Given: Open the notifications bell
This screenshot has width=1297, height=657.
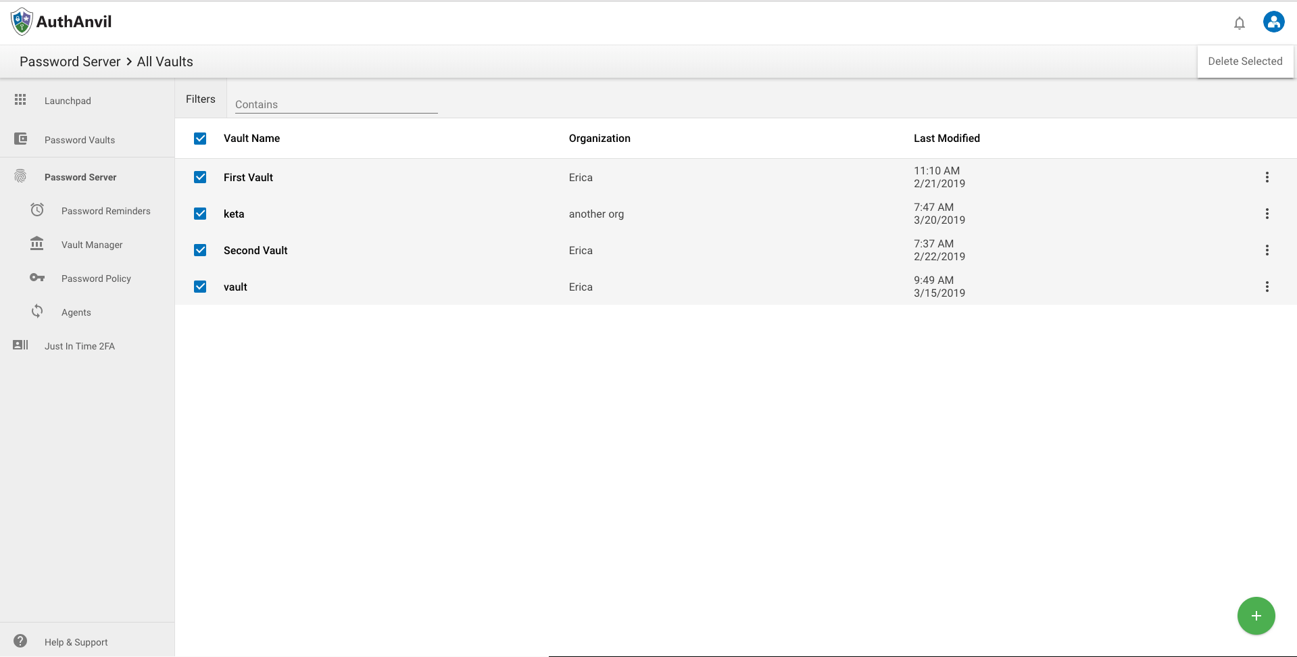Looking at the screenshot, I should coord(1239,23).
